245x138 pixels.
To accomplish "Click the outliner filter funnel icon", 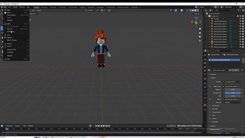I will coord(238,10).
